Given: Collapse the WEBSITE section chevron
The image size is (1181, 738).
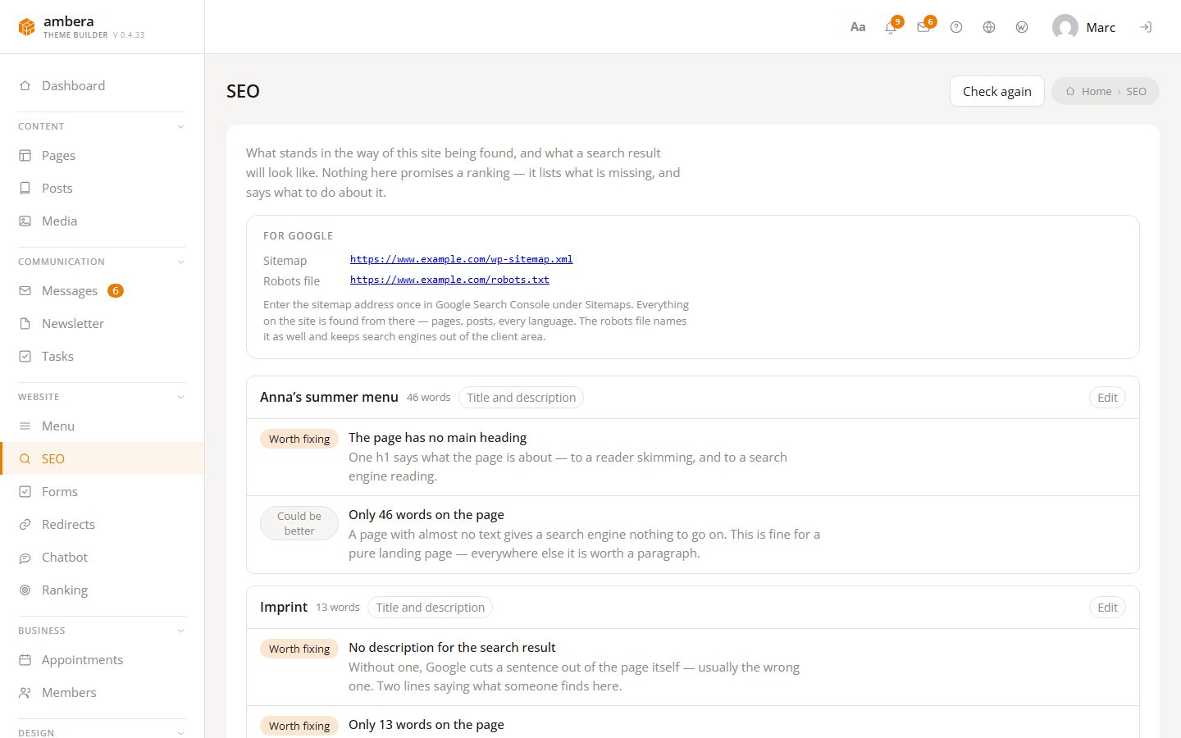Looking at the screenshot, I should click(180, 397).
